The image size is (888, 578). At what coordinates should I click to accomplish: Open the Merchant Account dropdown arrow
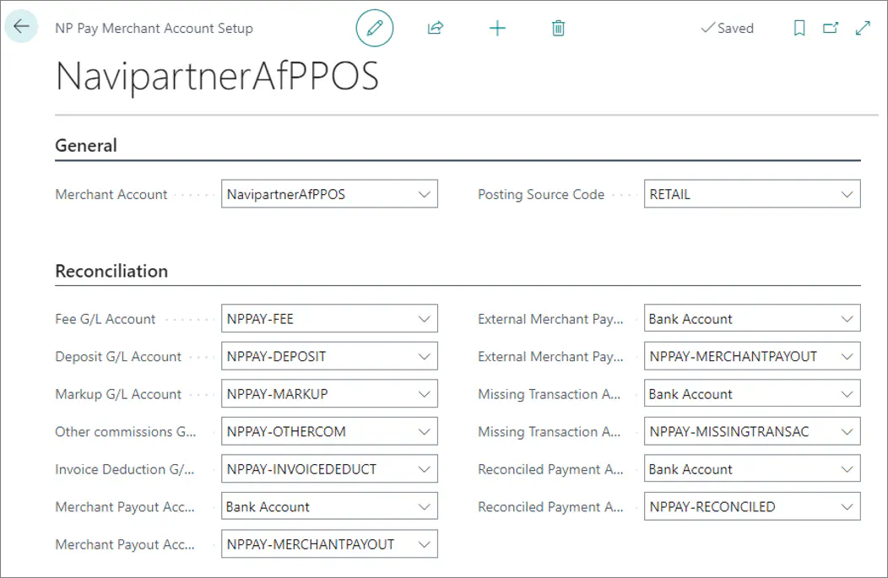click(425, 194)
